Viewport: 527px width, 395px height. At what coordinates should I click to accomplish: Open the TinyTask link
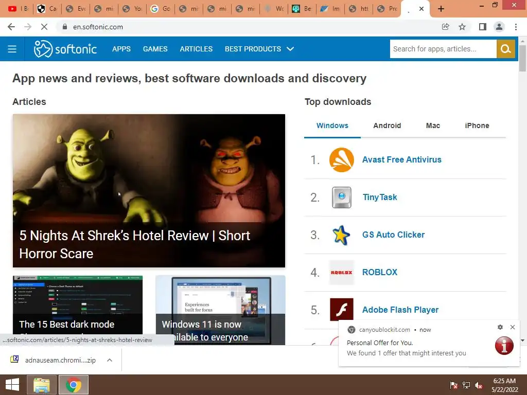(x=380, y=197)
